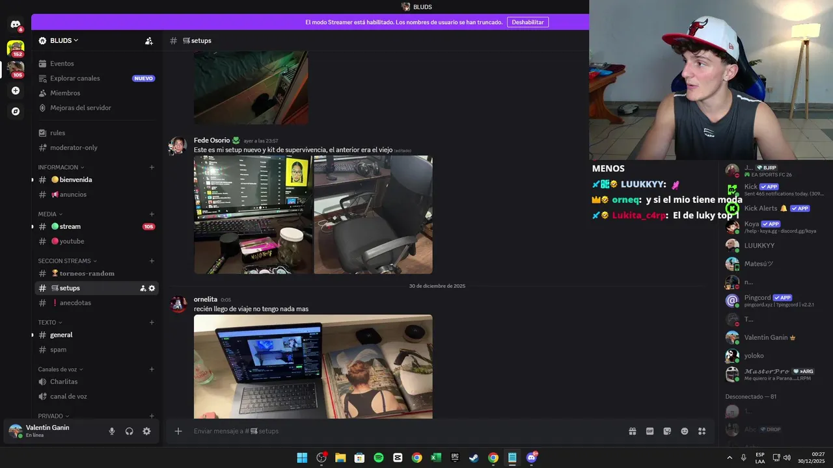This screenshot has width=833, height=468.
Task: Open File Explorer from the taskbar
Action: (340, 458)
